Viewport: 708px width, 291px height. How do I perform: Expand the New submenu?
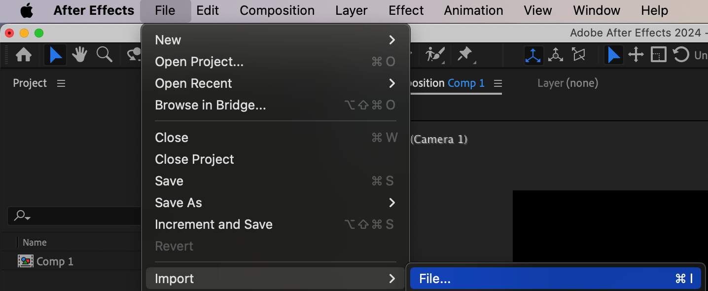(275, 40)
